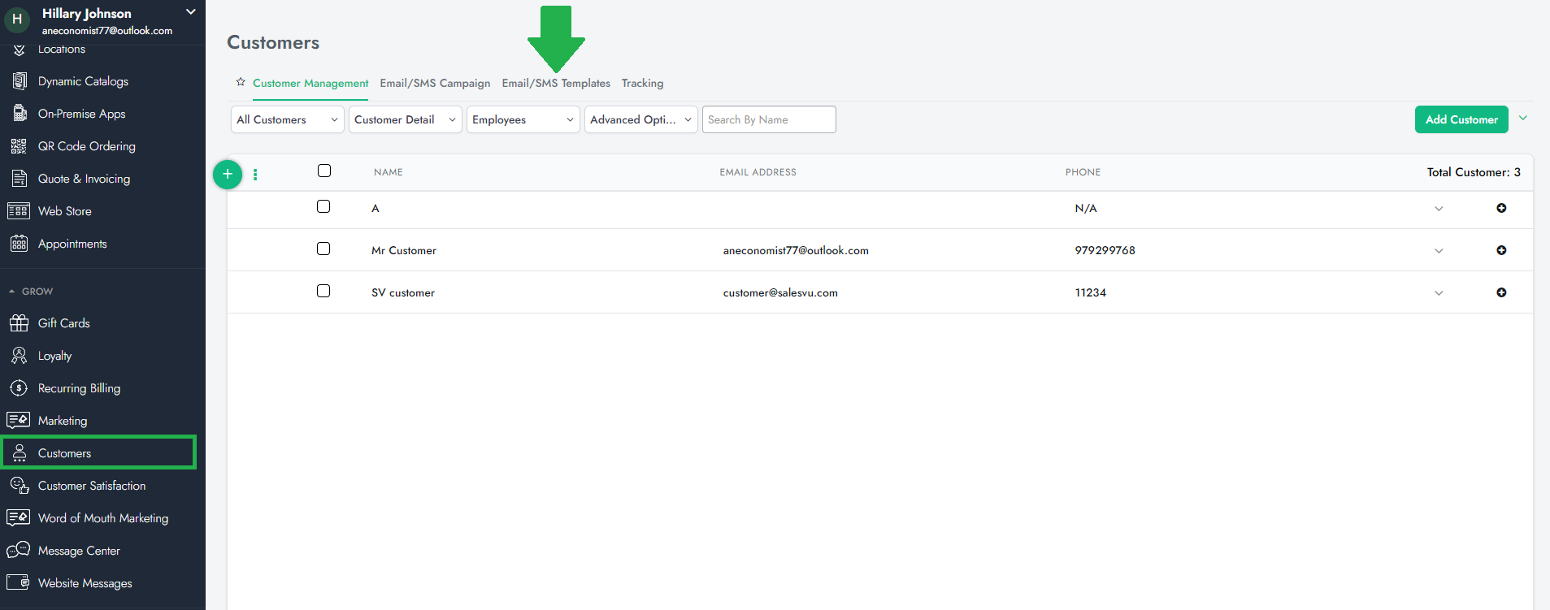Click the Add Customer button
The height and width of the screenshot is (610, 1550).
(1461, 119)
